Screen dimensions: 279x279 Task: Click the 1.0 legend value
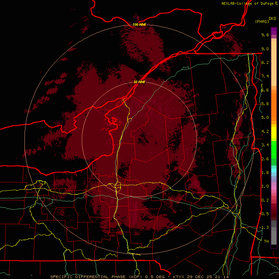coord(265,186)
